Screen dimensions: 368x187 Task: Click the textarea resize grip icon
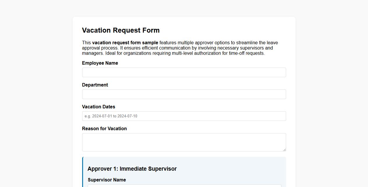point(284,149)
